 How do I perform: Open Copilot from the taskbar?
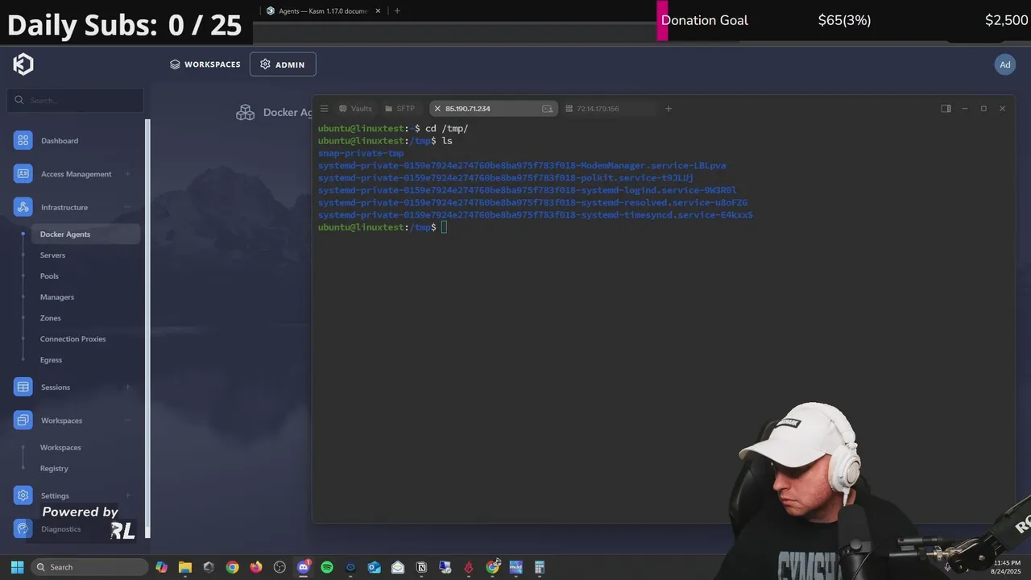click(161, 567)
